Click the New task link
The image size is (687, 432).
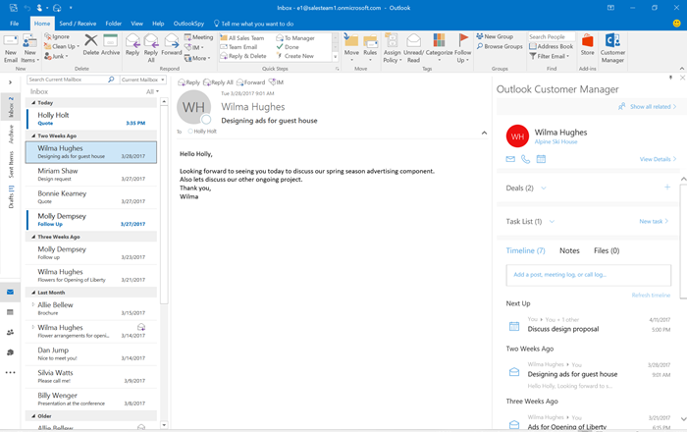[x=654, y=221]
